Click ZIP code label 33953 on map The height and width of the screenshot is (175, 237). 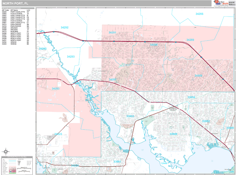click(x=130, y=116)
